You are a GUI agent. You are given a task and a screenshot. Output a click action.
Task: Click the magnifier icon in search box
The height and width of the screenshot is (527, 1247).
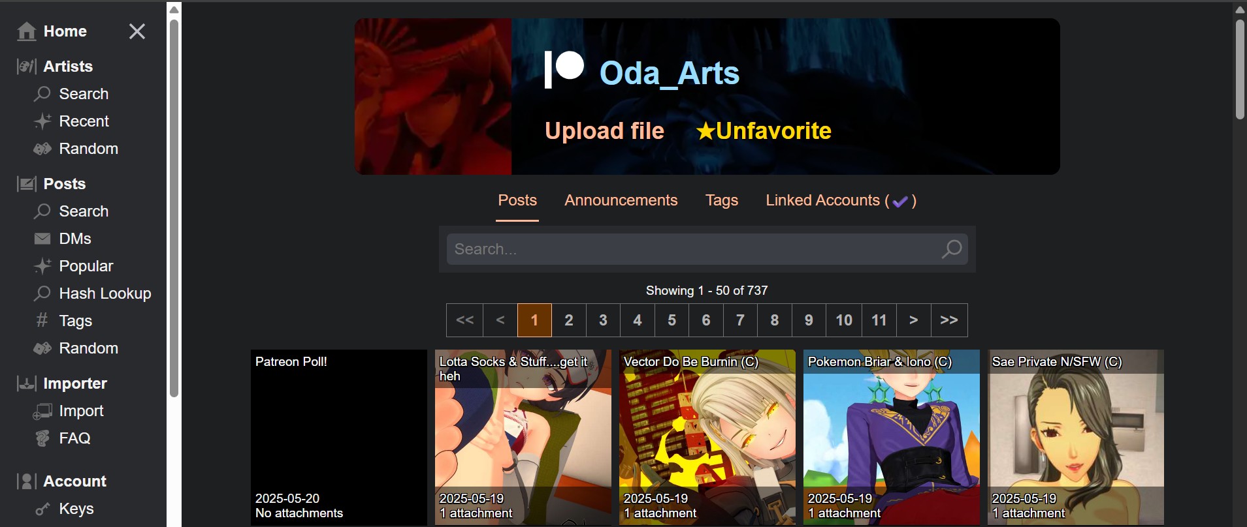pyautogui.click(x=952, y=249)
